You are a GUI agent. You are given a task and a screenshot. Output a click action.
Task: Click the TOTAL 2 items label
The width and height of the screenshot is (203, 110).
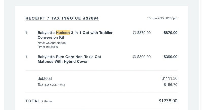[39, 101]
